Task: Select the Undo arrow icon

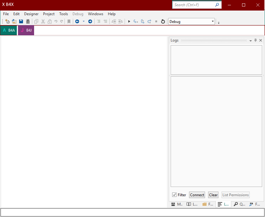Action: [x=56, y=21]
